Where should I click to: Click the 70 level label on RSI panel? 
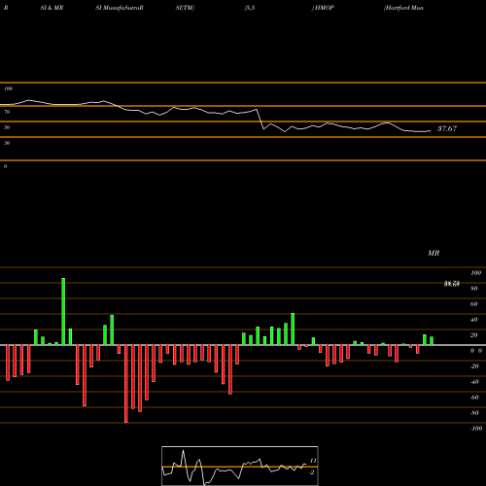[x=7, y=112]
